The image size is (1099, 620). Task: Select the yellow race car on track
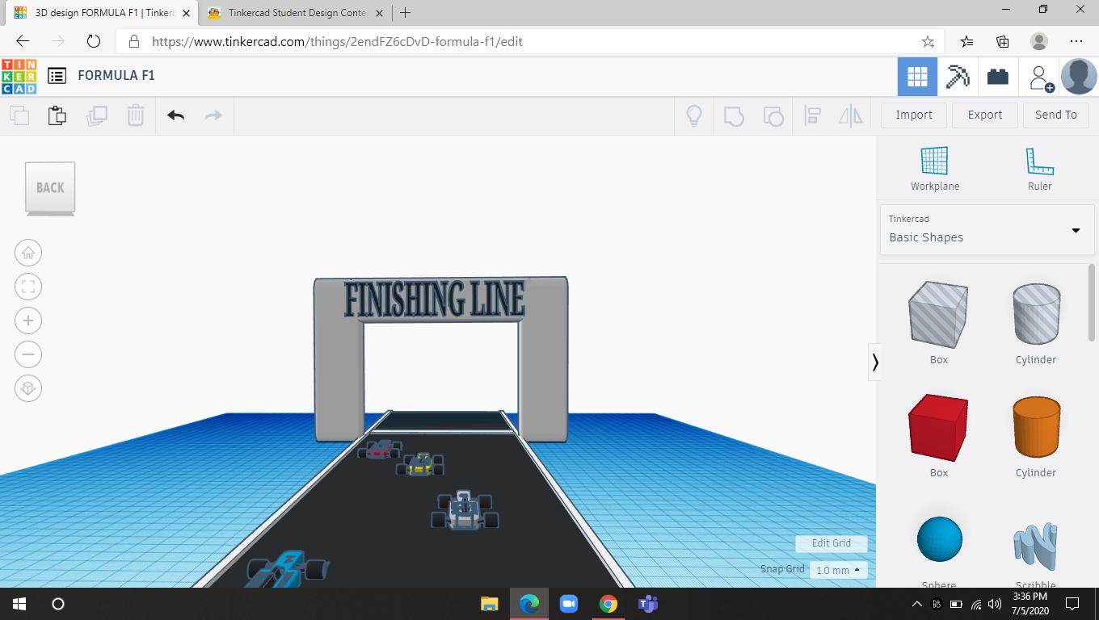point(420,465)
